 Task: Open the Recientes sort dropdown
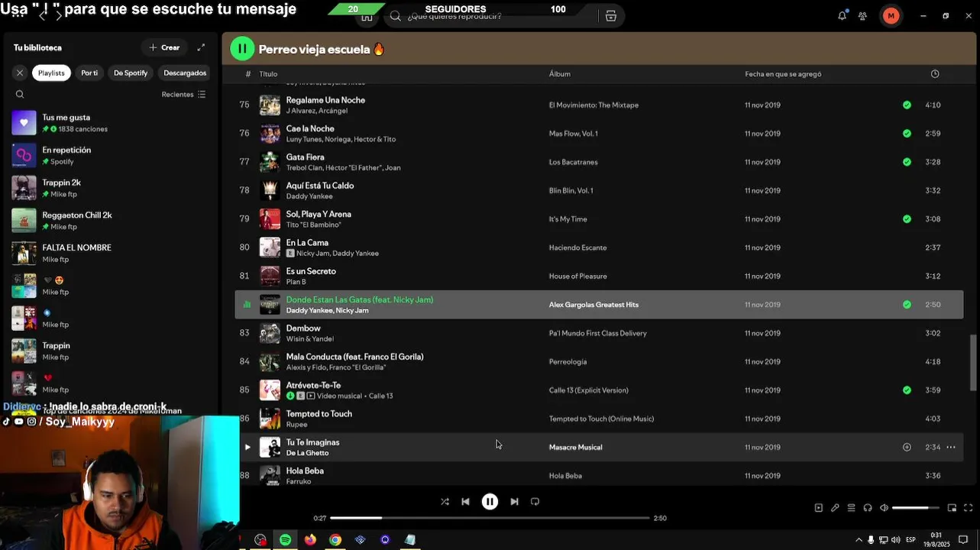pyautogui.click(x=183, y=95)
